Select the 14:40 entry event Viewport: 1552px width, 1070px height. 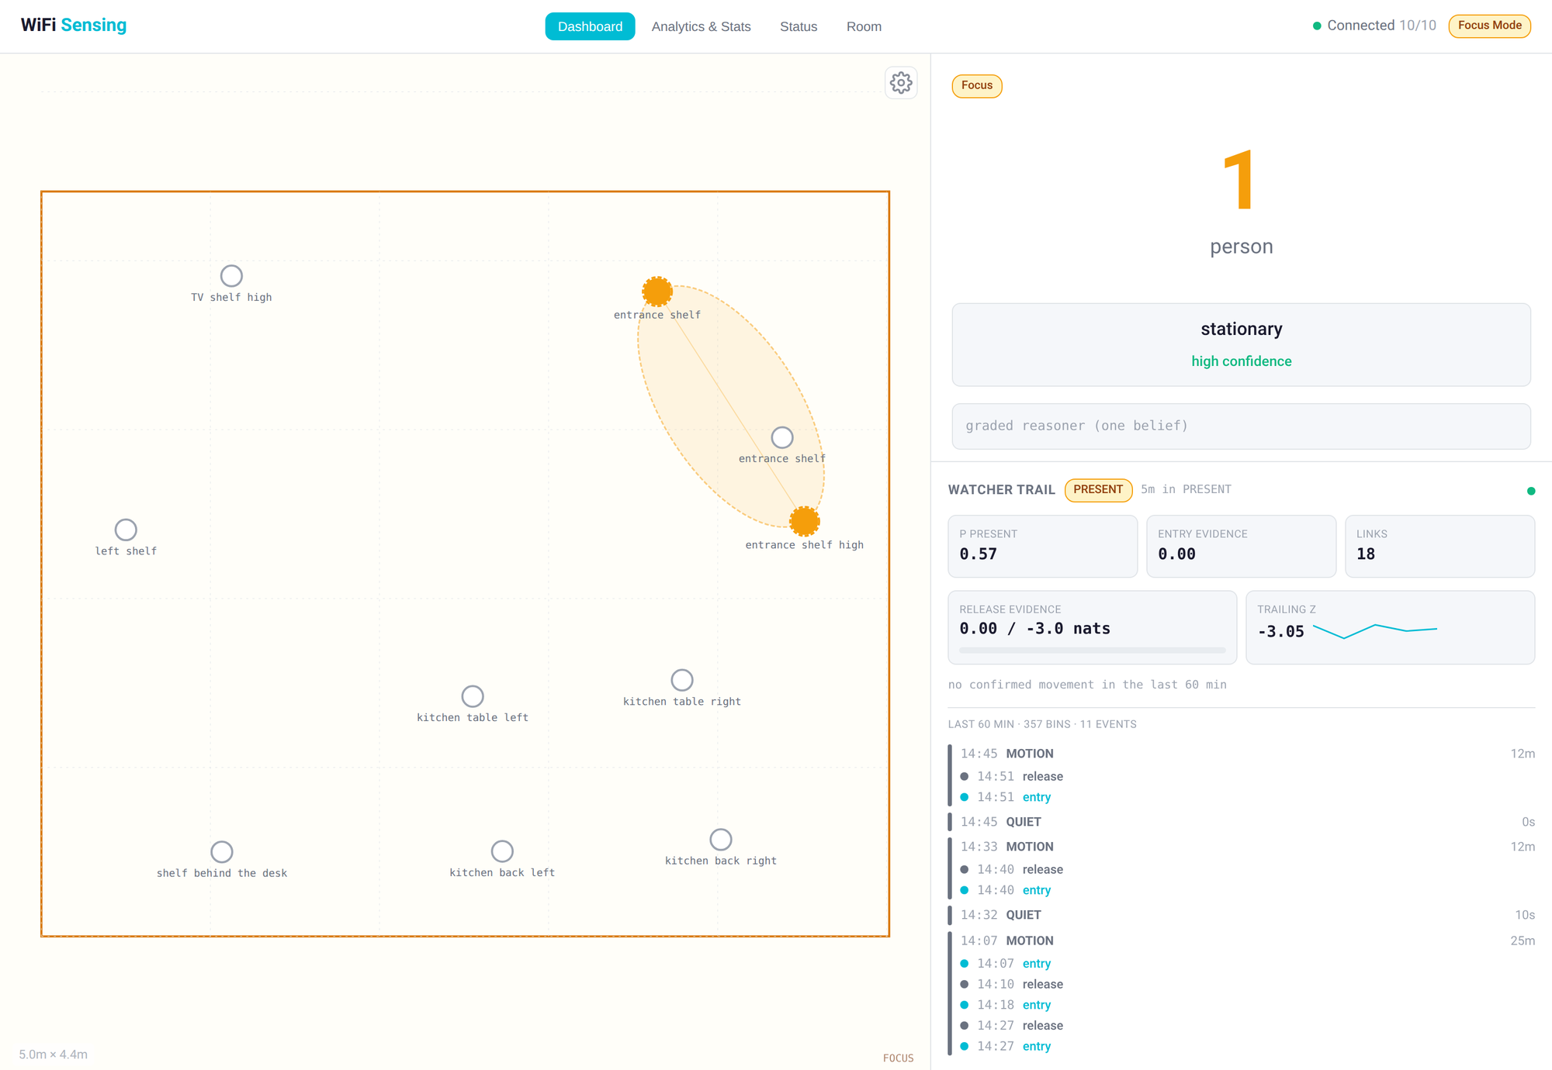pos(1006,890)
